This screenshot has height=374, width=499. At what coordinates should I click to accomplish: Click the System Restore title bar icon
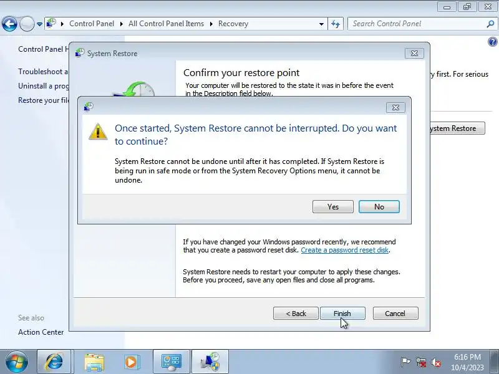80,53
